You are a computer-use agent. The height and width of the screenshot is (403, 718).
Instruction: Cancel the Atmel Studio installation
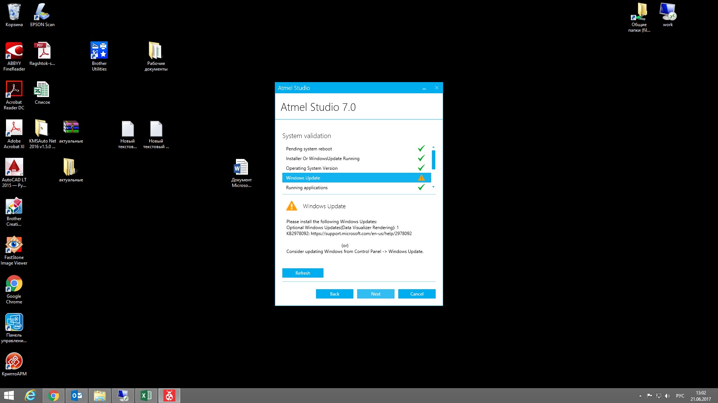click(417, 294)
